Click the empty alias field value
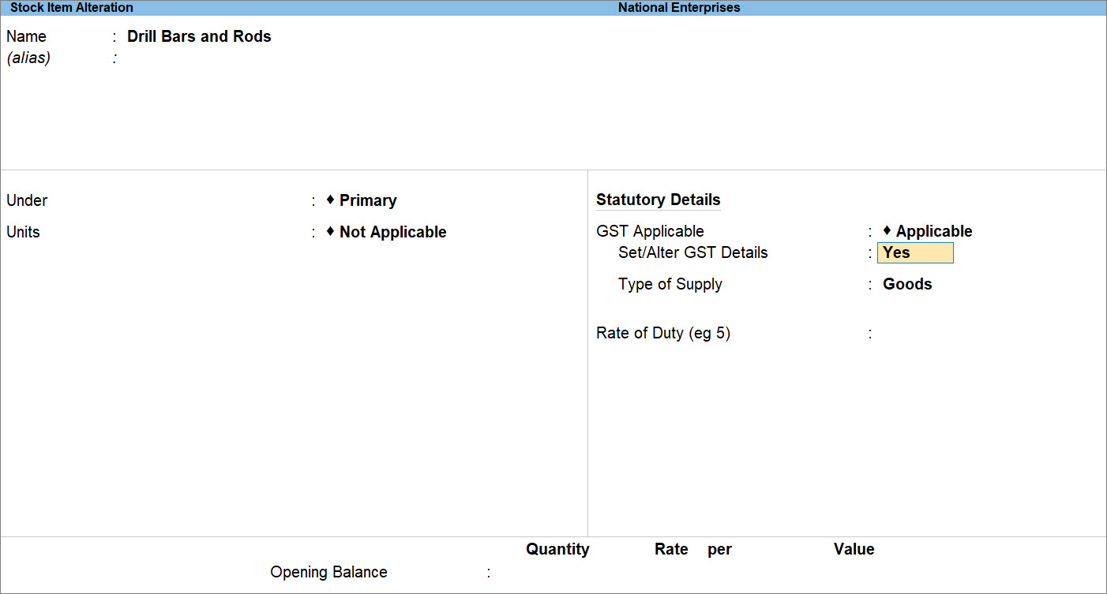The image size is (1107, 594). 199,58
